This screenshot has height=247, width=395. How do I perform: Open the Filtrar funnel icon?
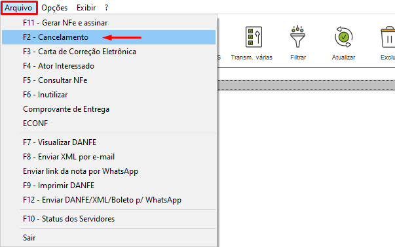pos(297,37)
